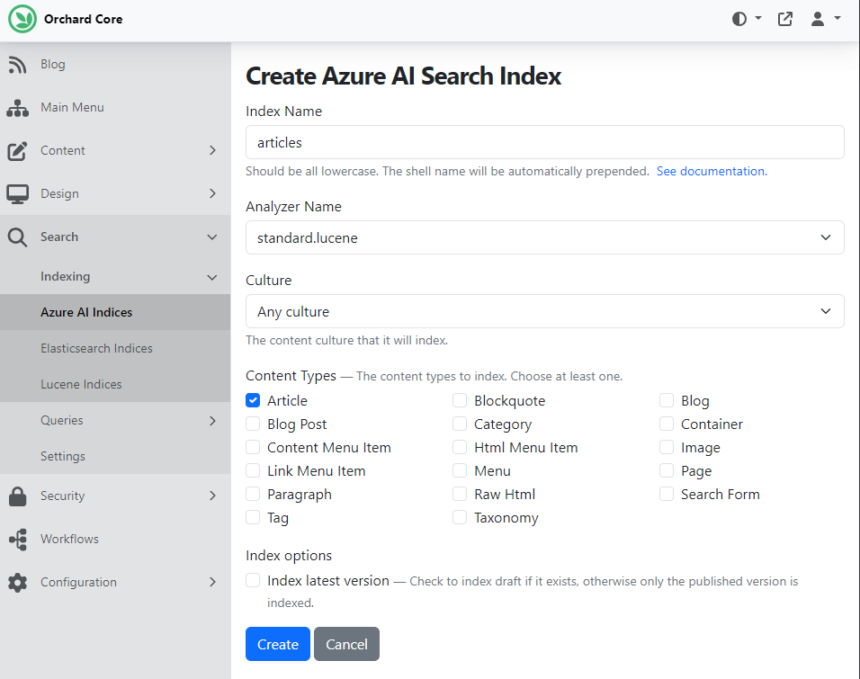860x679 pixels.
Task: Enable the Index latest version option
Action: point(253,580)
